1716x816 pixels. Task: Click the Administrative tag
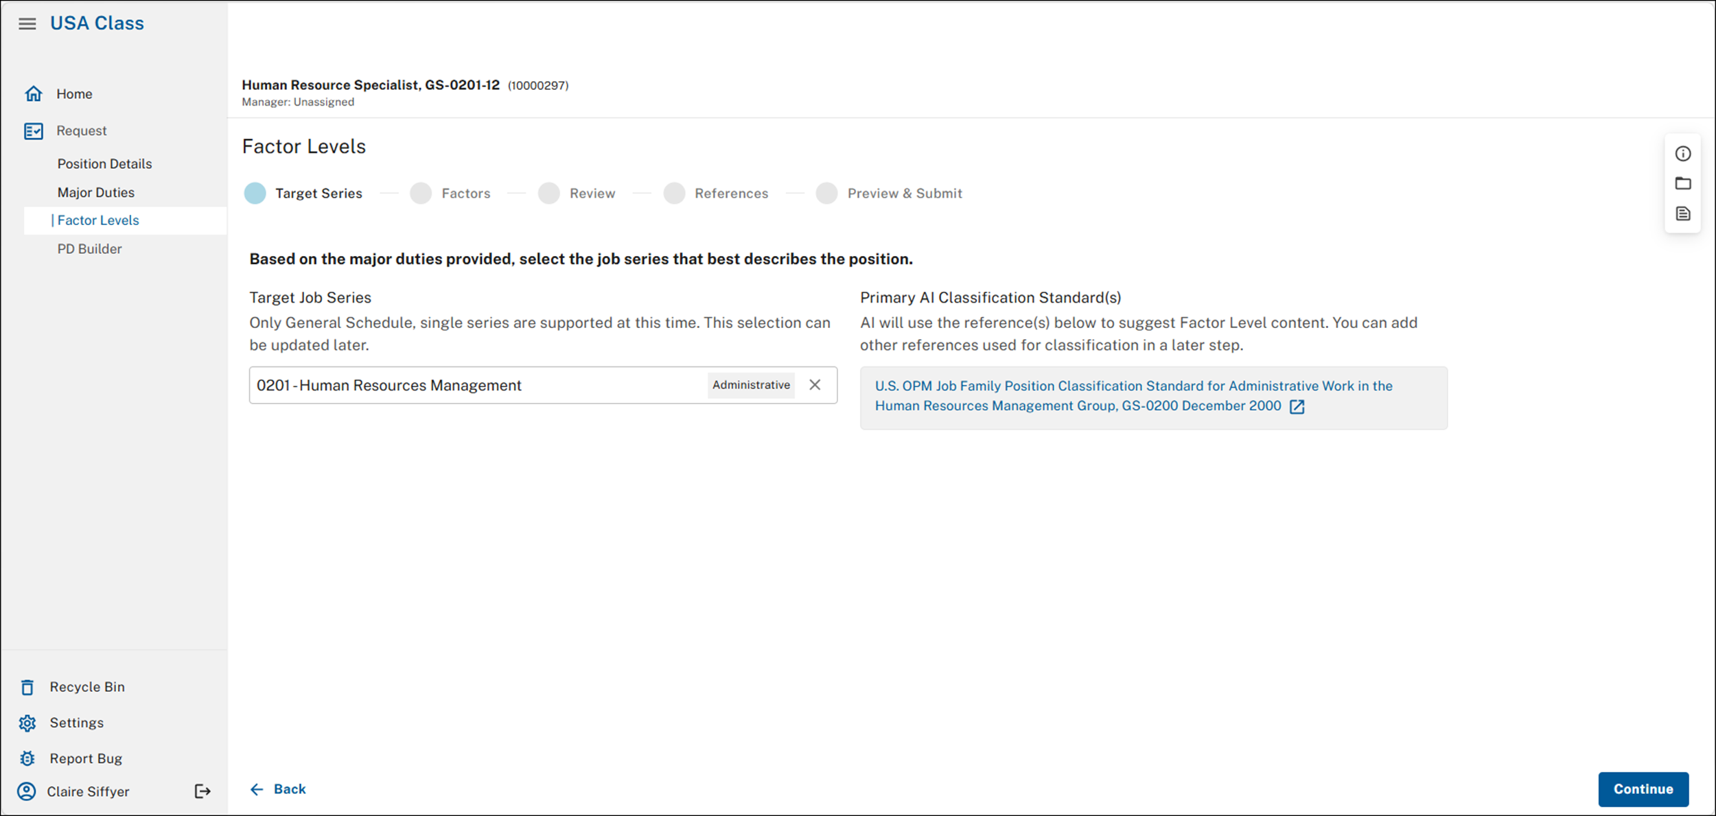tap(751, 385)
